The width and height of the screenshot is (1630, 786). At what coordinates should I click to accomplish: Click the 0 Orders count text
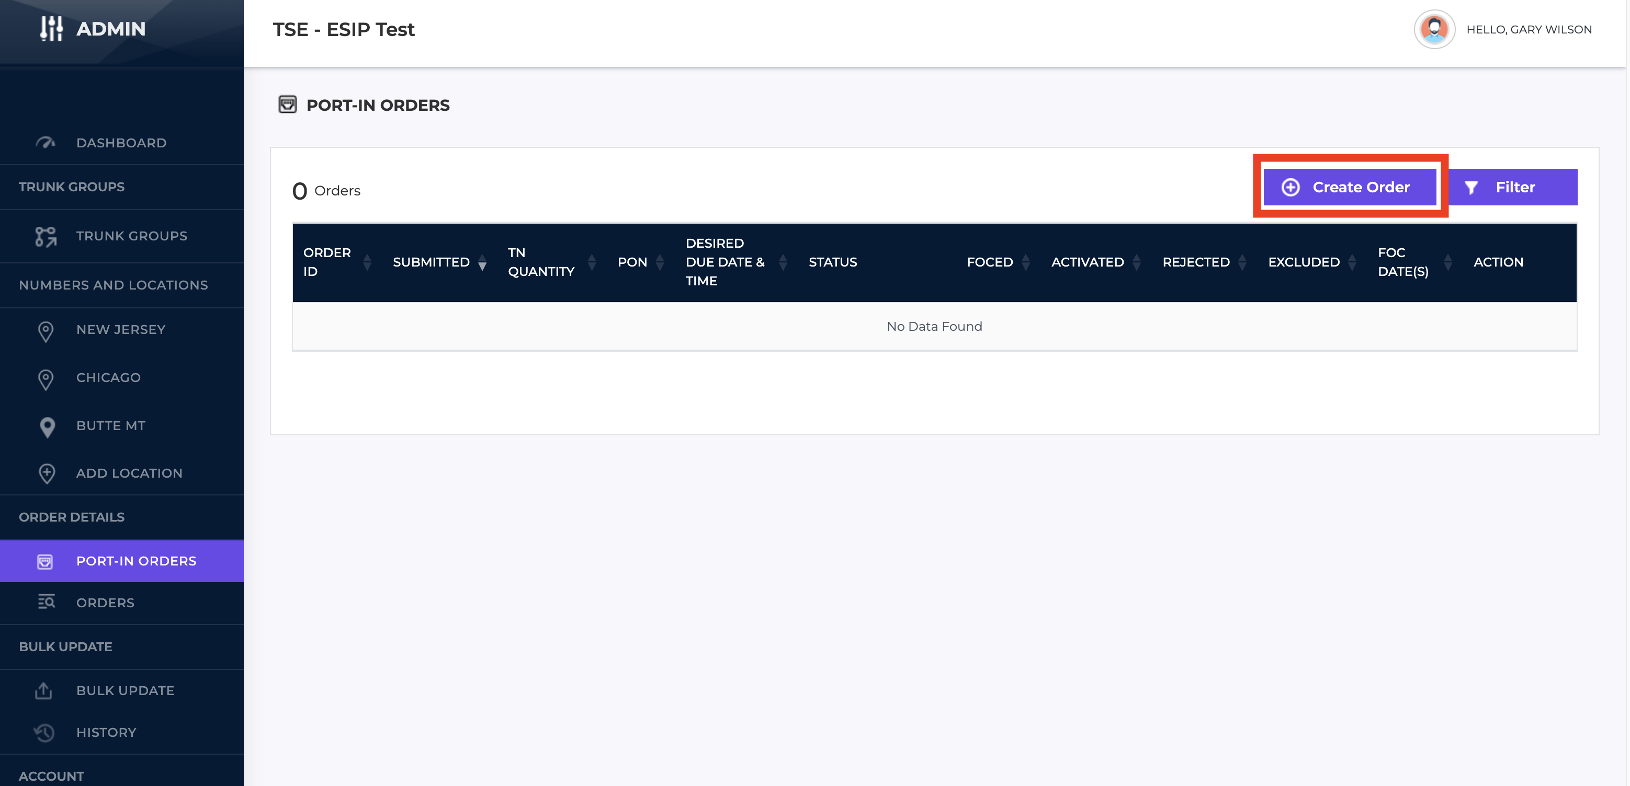pyautogui.click(x=326, y=190)
